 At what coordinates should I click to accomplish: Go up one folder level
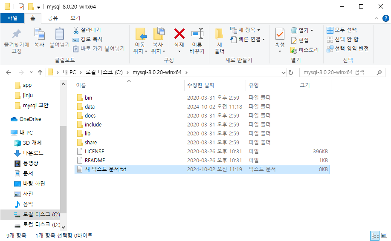click(40, 72)
